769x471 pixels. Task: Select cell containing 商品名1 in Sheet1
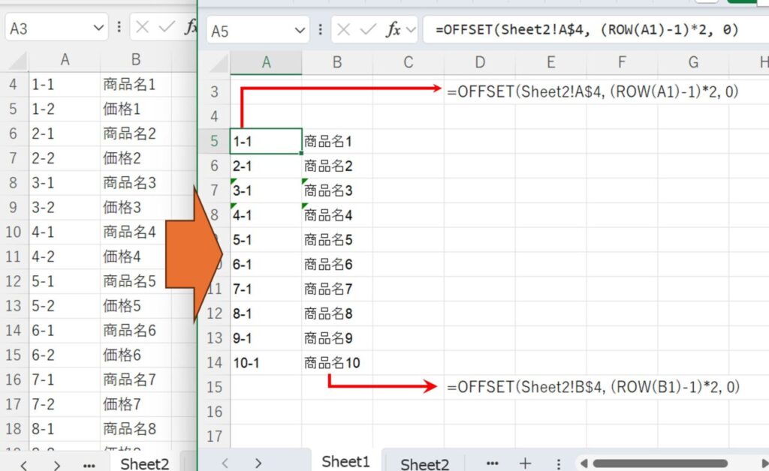pyautogui.click(x=337, y=141)
